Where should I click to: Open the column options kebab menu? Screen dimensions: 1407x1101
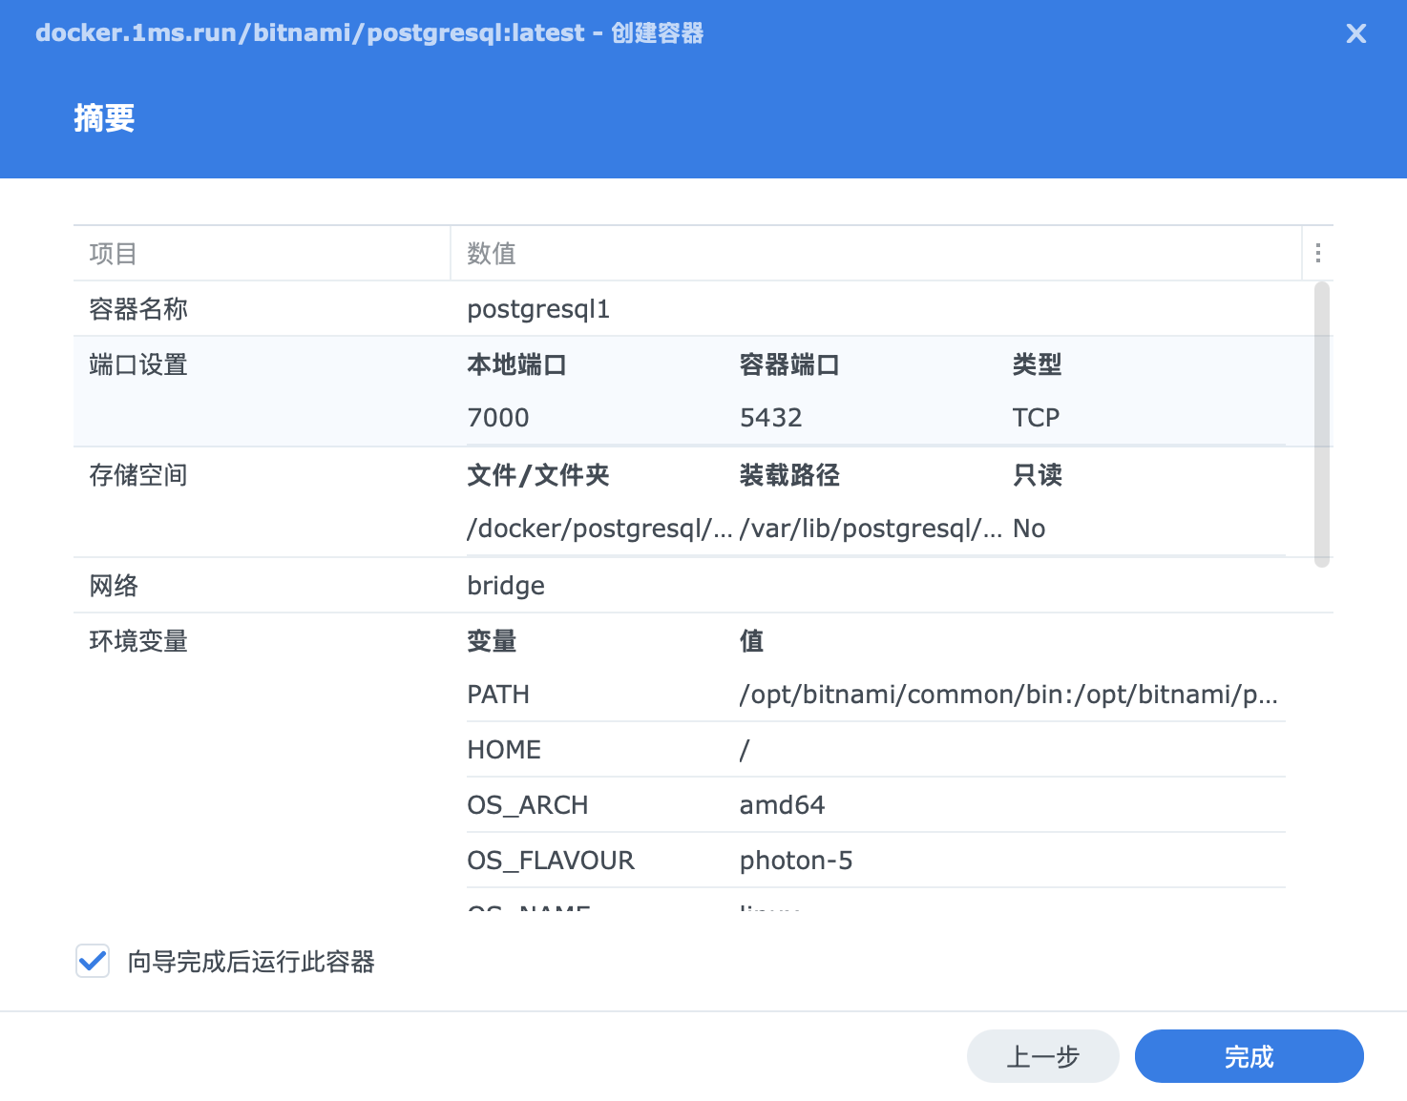tap(1317, 253)
